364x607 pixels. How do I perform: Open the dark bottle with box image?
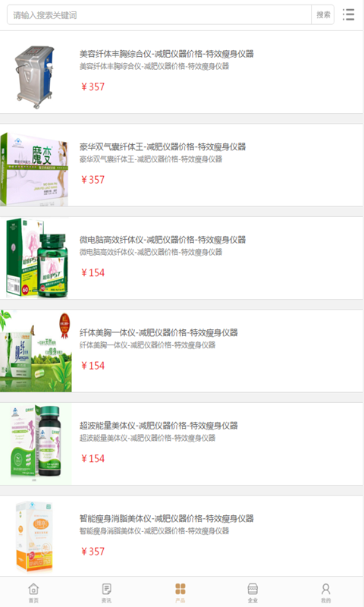pyautogui.click(x=36, y=444)
